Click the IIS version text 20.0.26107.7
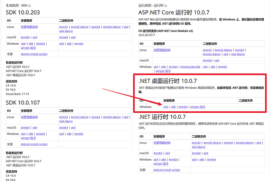Viewport: 270px width, 181px height. (147, 35)
